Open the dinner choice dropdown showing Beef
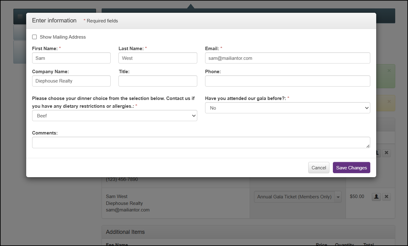 click(114, 116)
